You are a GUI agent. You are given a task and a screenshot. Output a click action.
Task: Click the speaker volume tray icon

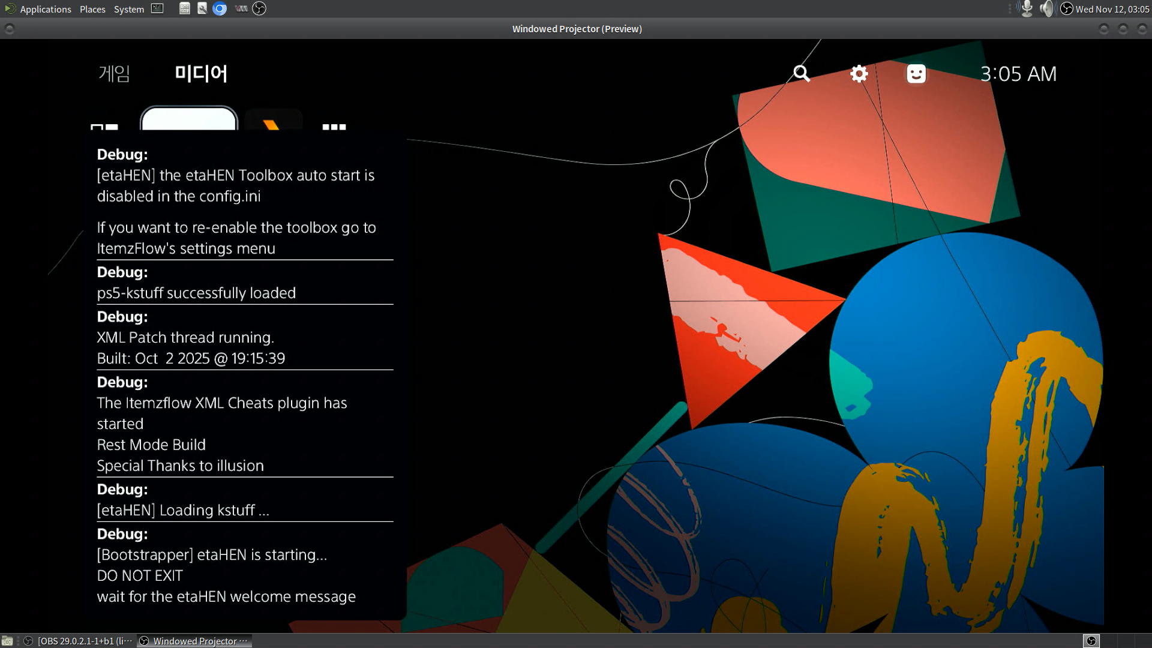1046,8
